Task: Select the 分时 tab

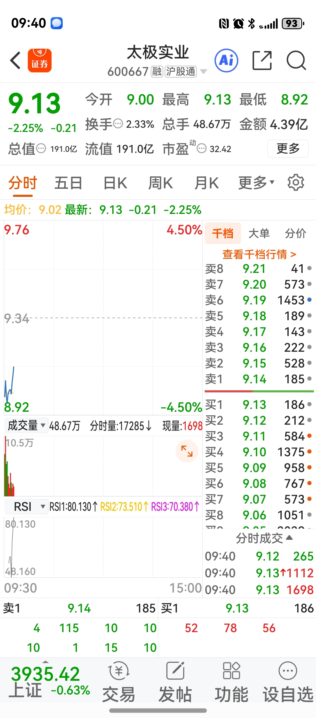Action: click(x=23, y=183)
